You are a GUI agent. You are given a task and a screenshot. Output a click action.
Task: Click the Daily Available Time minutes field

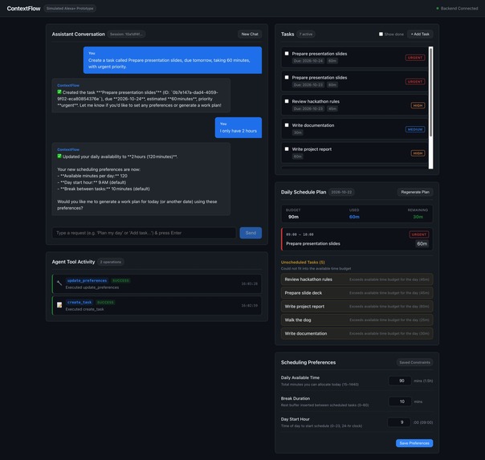[400, 381]
